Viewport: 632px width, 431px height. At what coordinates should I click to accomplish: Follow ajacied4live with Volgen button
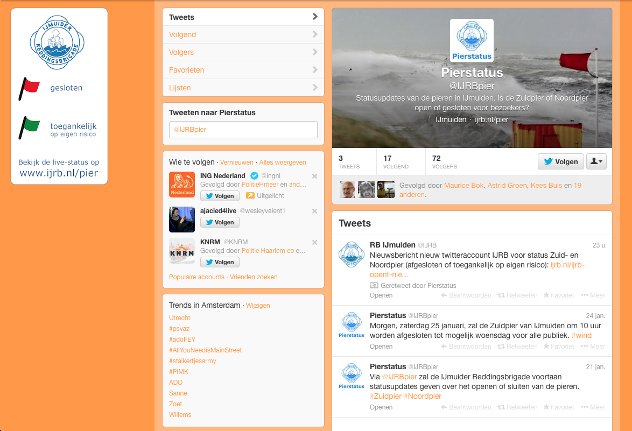tap(220, 222)
